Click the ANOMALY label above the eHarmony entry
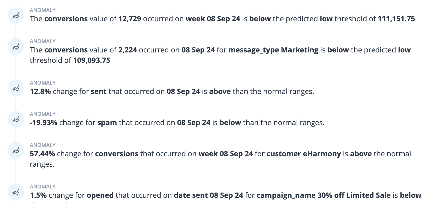The width and height of the screenshot is (426, 203). click(x=43, y=145)
